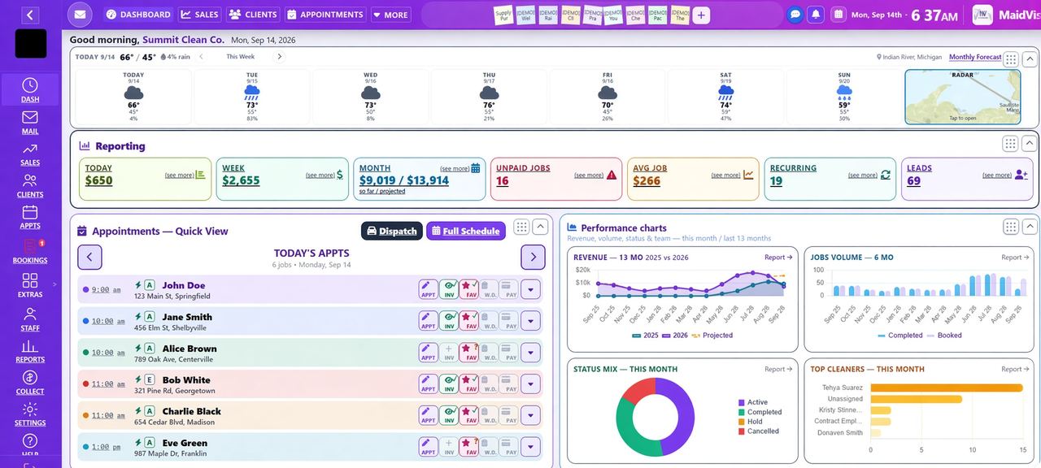Toggle Bob White's FAV star
This screenshot has width=1041, height=468.
[469, 383]
